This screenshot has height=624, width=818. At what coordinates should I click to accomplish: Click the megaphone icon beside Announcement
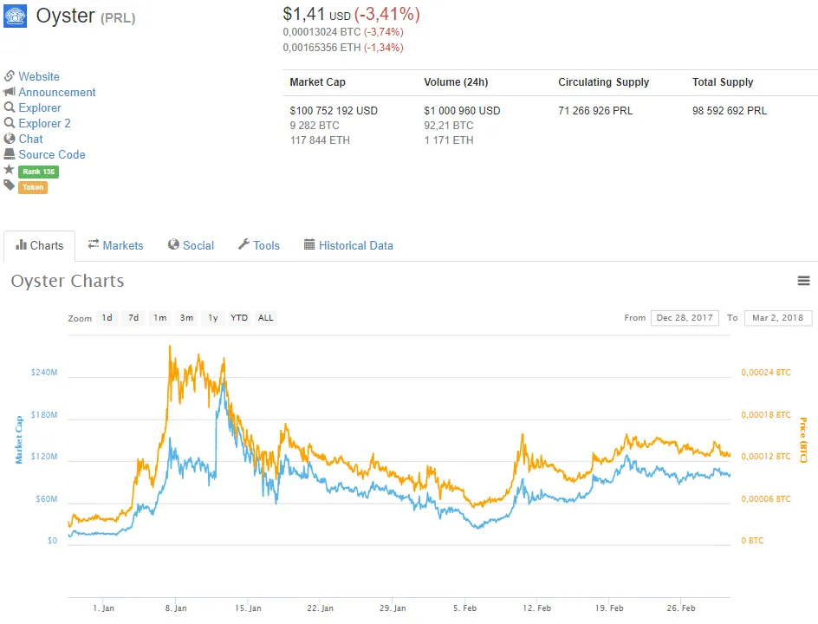(9, 92)
